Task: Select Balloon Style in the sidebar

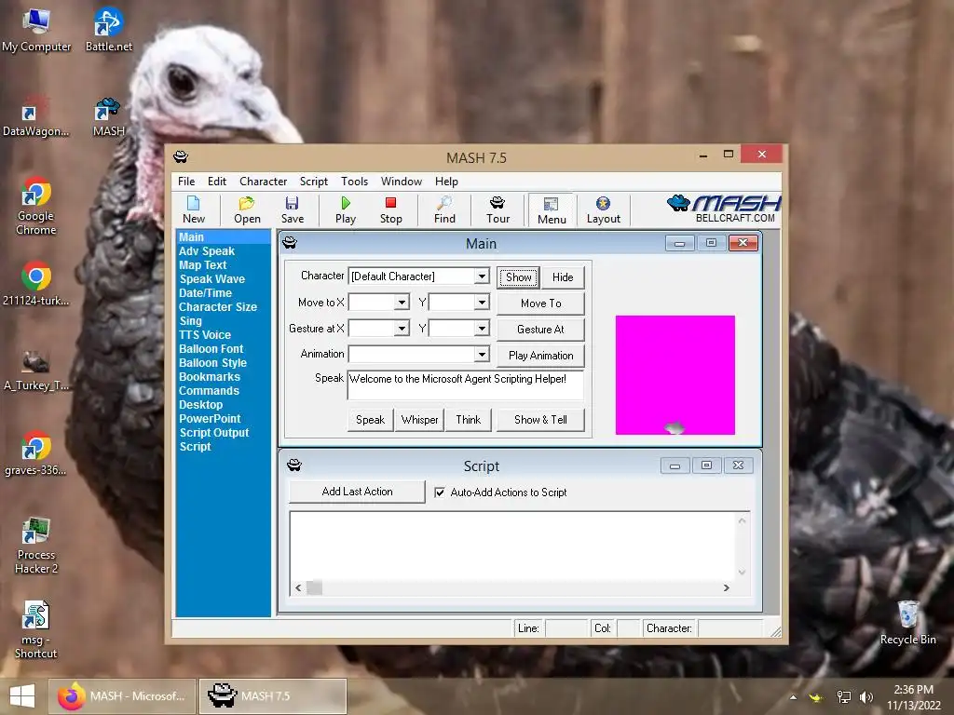Action: (213, 362)
